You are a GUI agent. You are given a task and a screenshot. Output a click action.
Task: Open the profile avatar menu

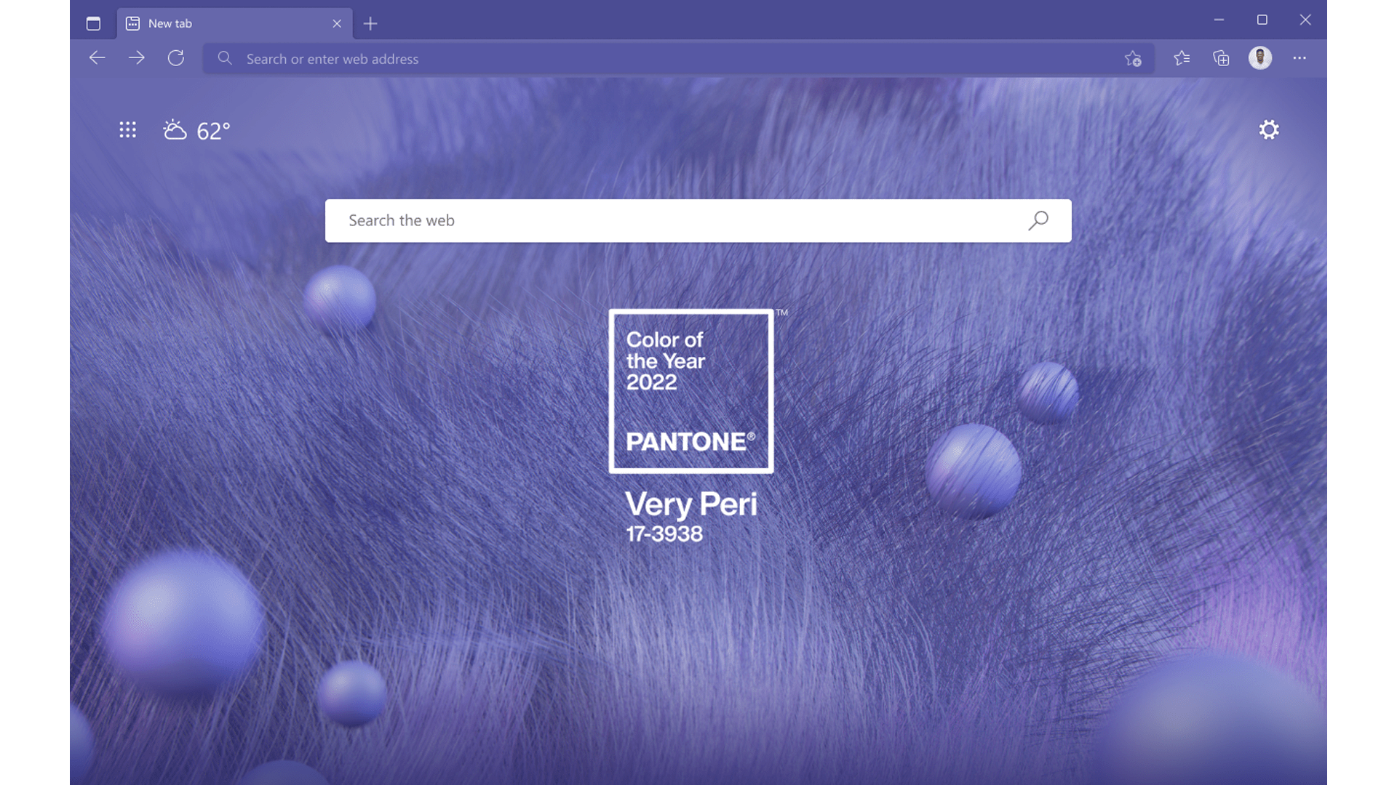point(1261,58)
